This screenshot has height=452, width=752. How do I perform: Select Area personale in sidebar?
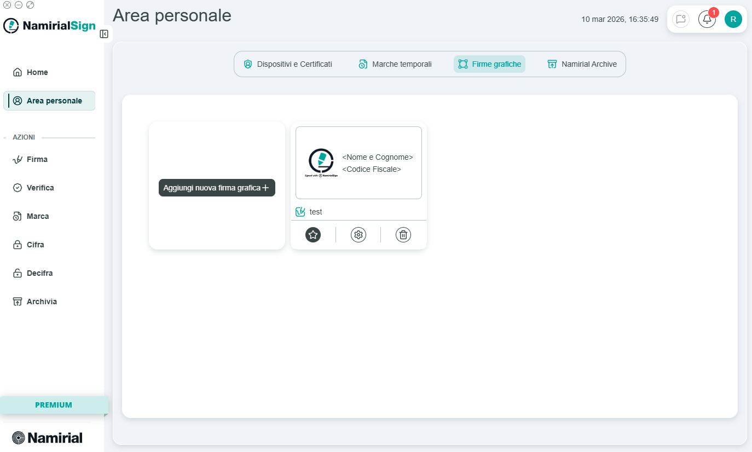[49, 101]
